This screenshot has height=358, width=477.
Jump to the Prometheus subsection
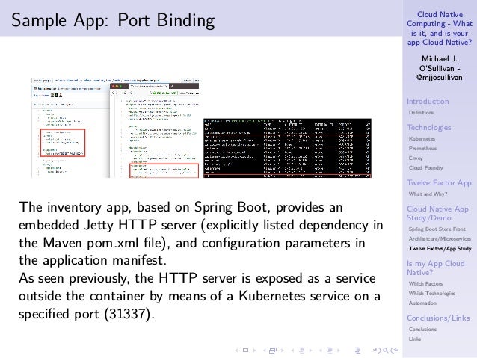(x=422, y=149)
